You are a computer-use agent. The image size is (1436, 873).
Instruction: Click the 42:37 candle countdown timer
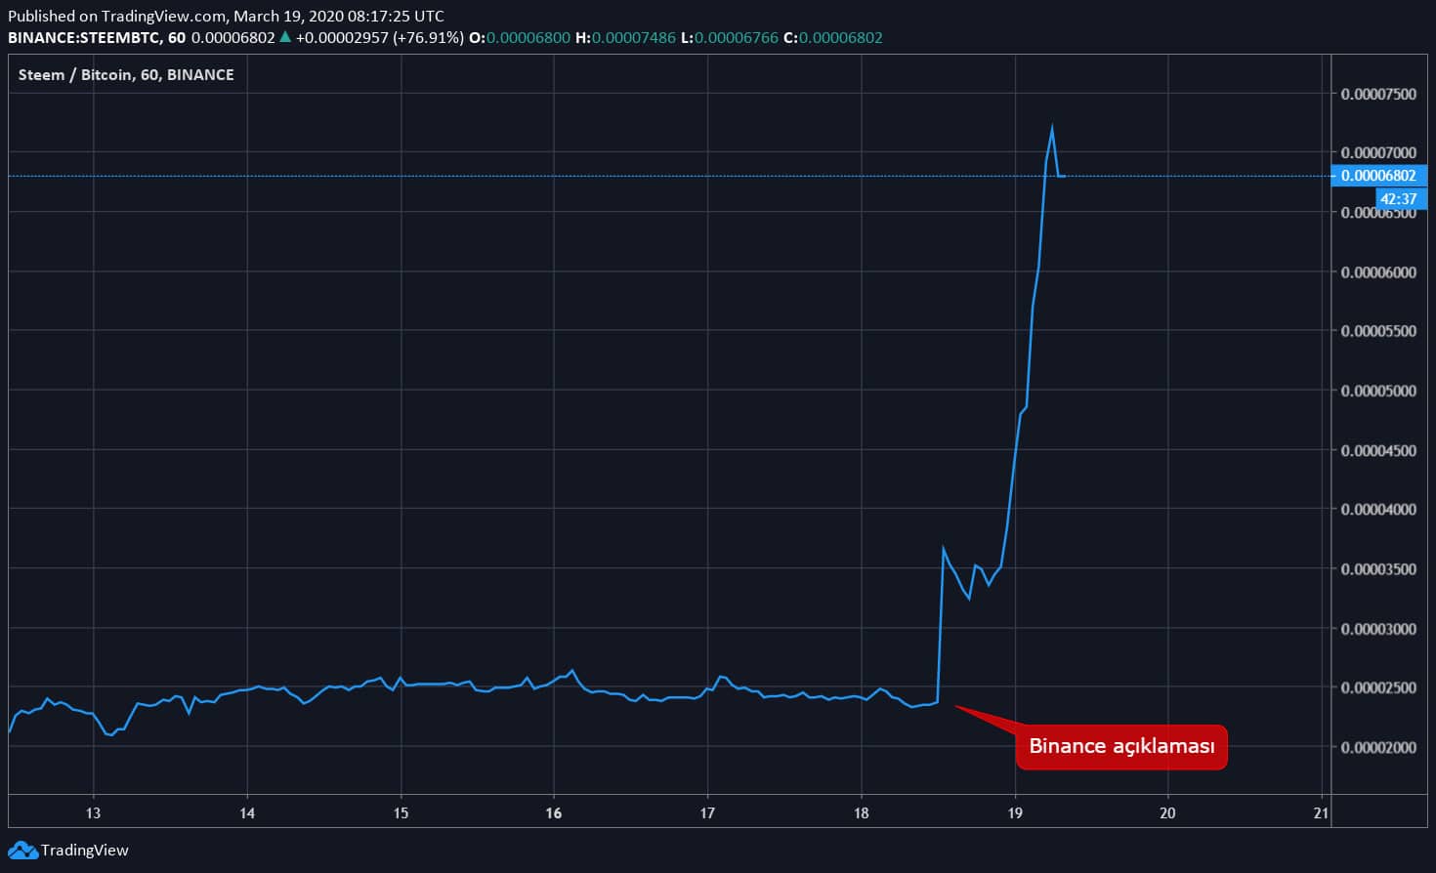[x=1398, y=198]
